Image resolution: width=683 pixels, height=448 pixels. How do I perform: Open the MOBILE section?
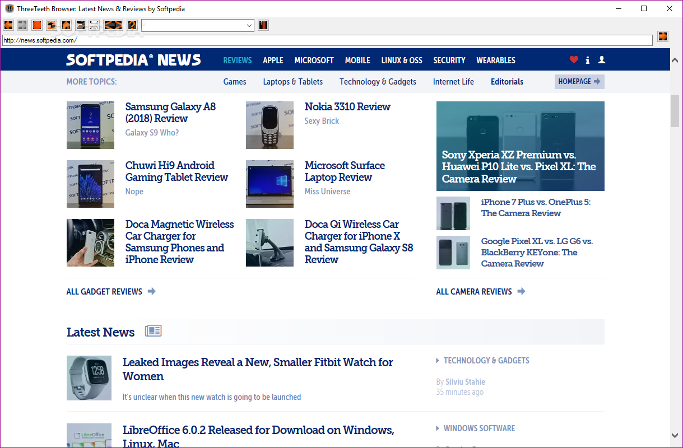click(x=357, y=60)
